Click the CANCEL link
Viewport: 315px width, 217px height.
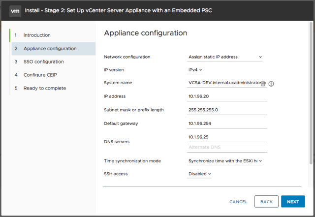[x=238, y=202]
